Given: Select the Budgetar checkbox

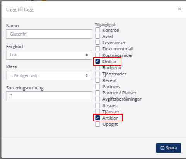Looking at the screenshot, I should point(97,68).
